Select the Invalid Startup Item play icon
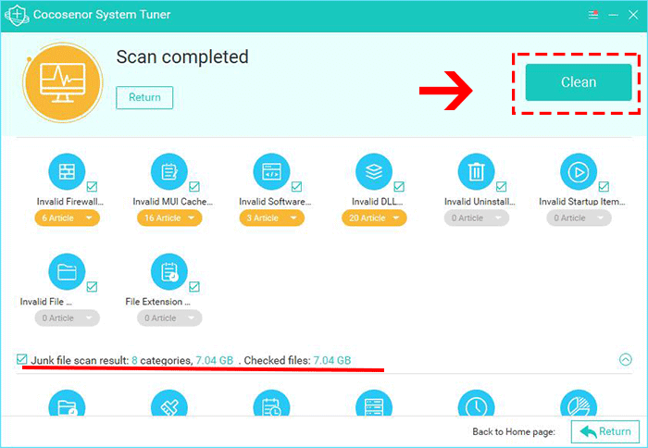 (579, 171)
